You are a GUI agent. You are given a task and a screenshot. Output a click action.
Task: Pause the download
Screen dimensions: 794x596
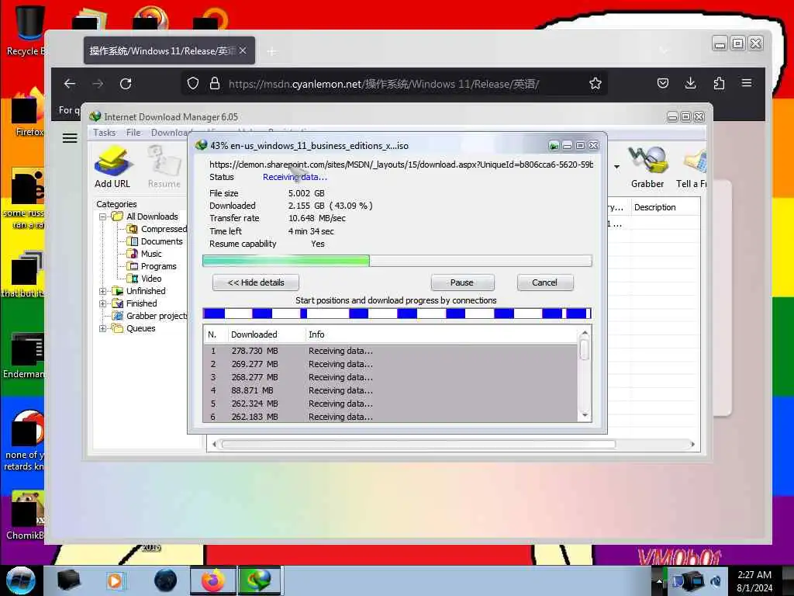[462, 282]
